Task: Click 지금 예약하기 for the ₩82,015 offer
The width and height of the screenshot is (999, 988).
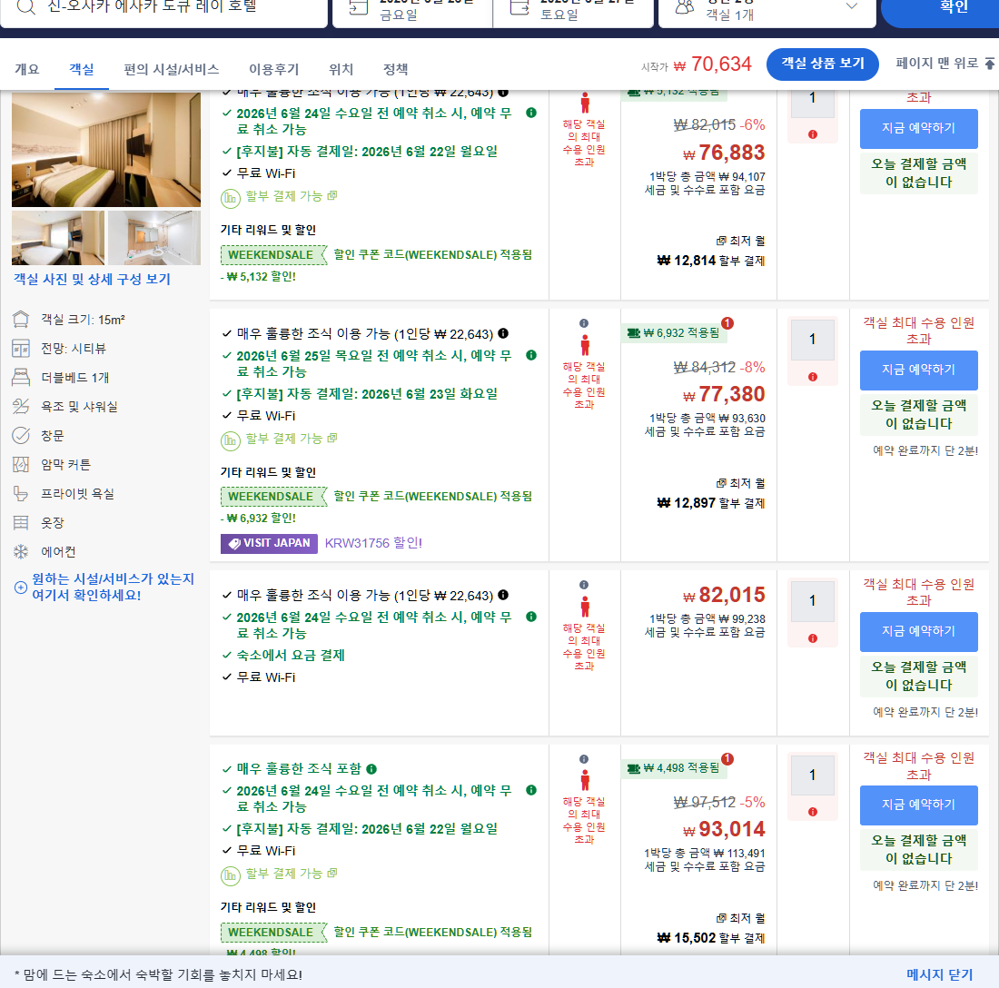Action: 919,632
